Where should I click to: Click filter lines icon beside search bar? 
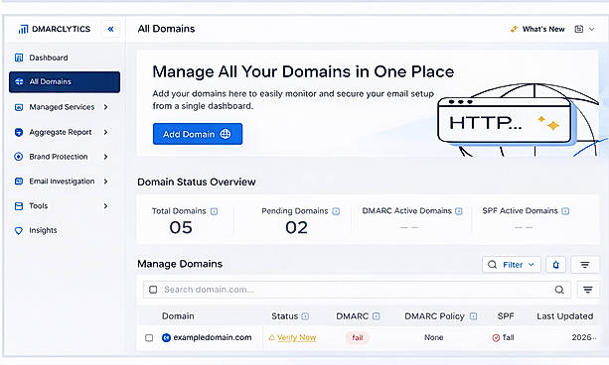588,290
